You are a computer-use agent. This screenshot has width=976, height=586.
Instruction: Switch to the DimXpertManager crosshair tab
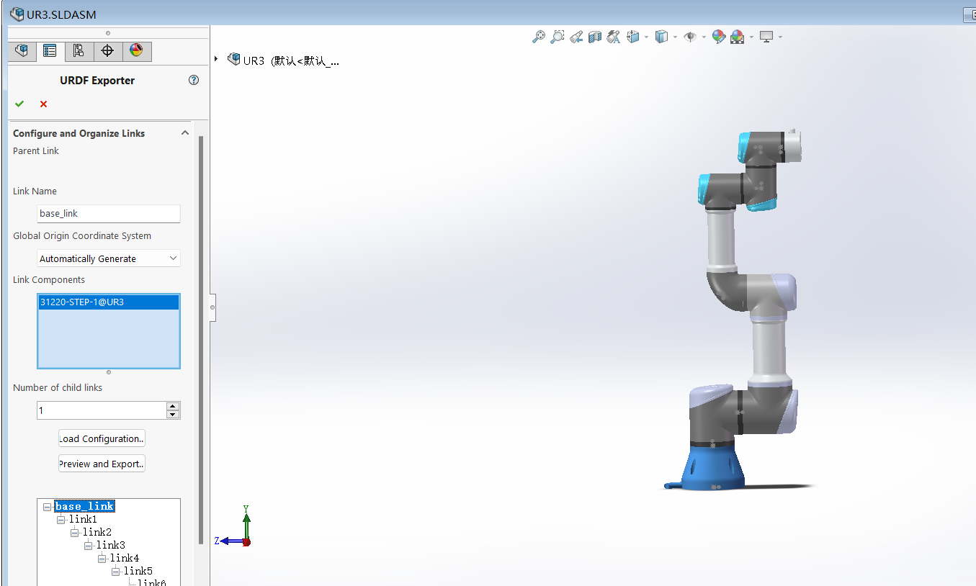(107, 51)
